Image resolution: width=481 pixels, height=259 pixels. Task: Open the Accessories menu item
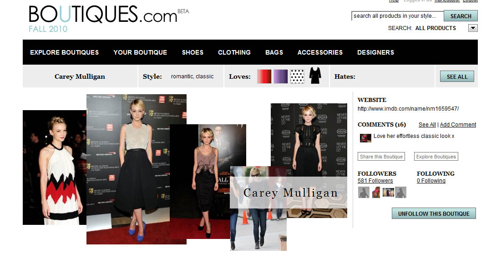pos(320,52)
